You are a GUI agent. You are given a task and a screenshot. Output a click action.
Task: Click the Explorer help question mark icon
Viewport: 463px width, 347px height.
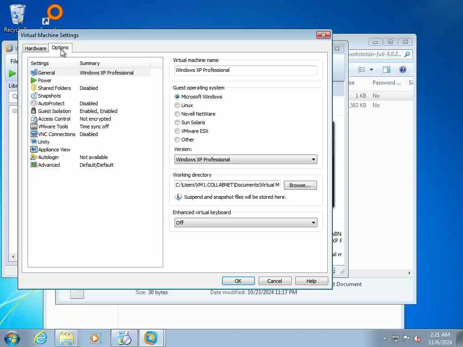pos(402,70)
